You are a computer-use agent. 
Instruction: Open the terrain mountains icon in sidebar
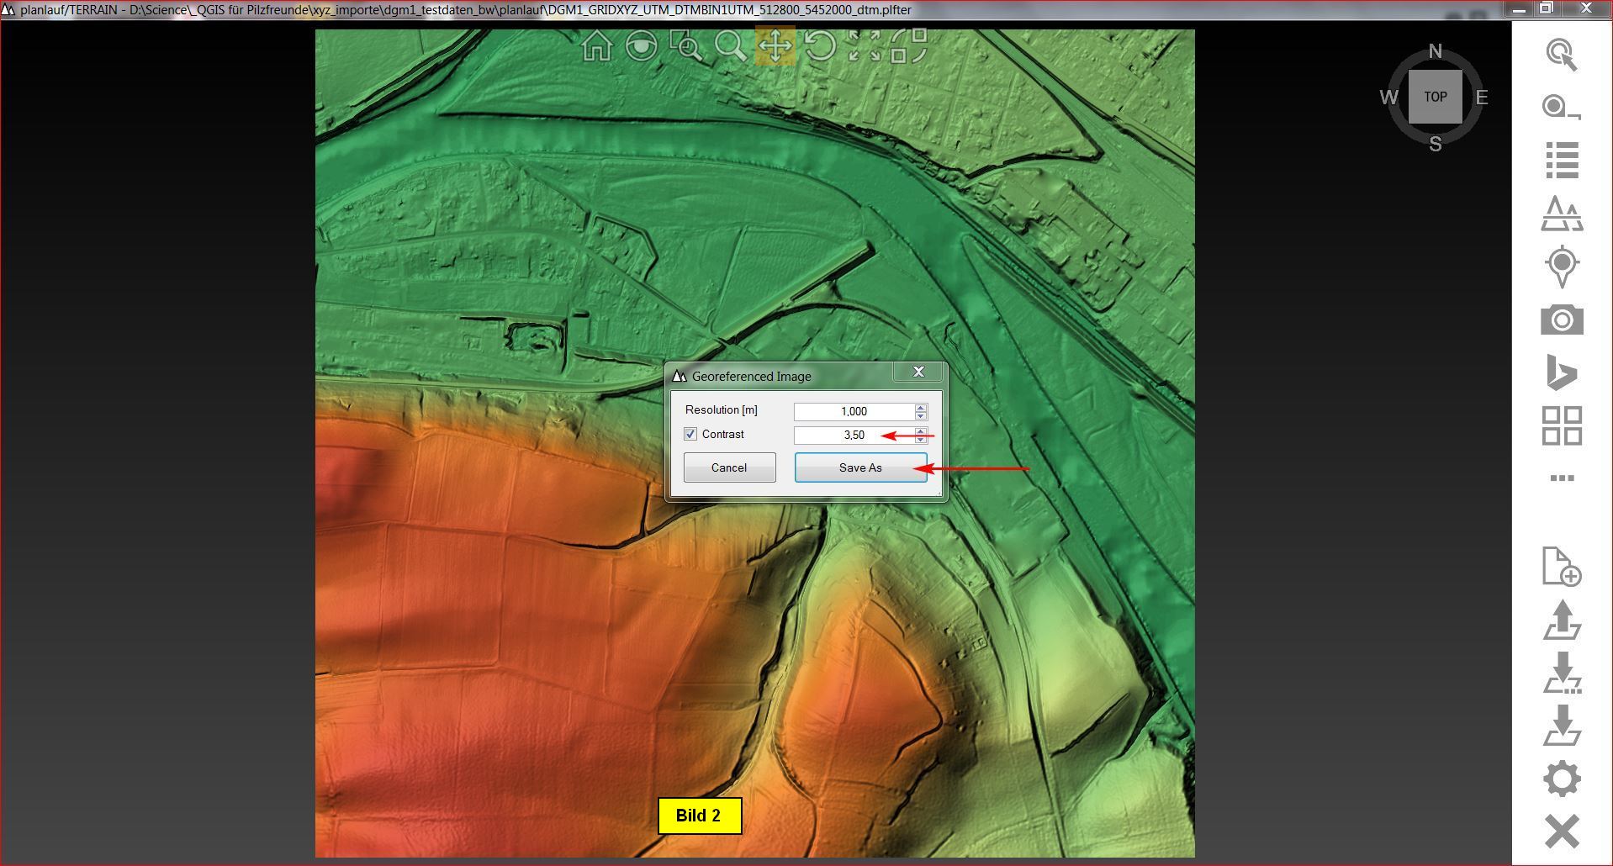[1562, 214]
